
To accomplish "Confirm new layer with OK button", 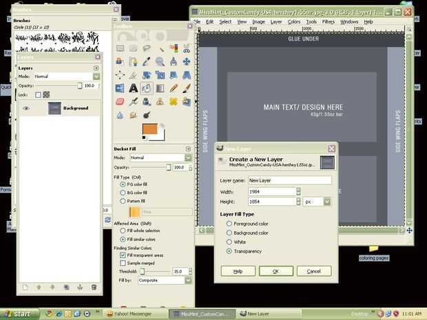I will [276, 271].
